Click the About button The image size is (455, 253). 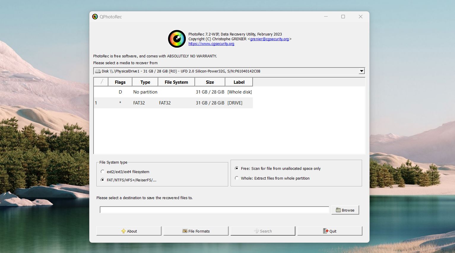(129, 231)
